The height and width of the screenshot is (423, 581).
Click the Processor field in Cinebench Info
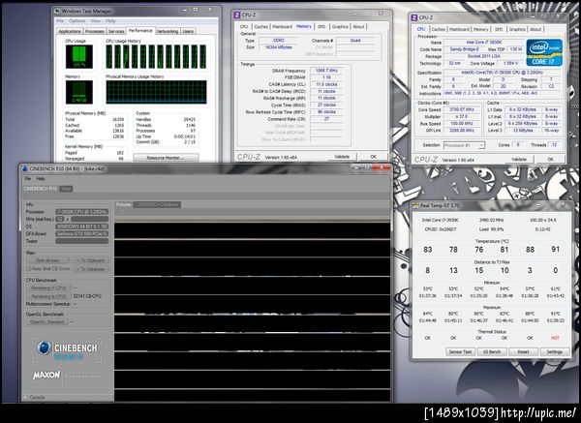click(82, 212)
